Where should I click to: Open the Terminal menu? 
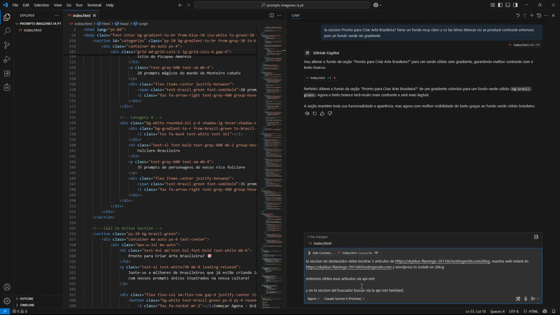coord(94,5)
